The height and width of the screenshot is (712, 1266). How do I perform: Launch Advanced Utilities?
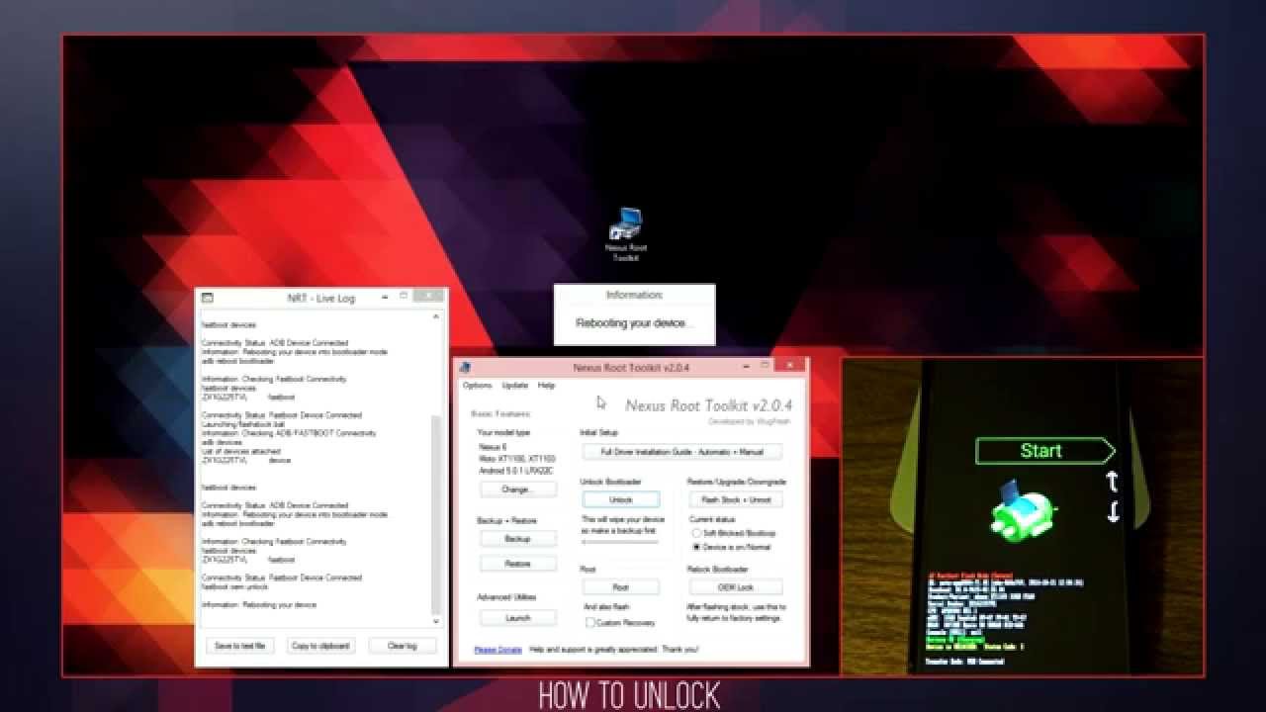(517, 618)
